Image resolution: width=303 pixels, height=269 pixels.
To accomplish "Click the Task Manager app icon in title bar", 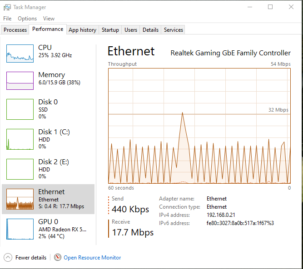I will click(7, 7).
